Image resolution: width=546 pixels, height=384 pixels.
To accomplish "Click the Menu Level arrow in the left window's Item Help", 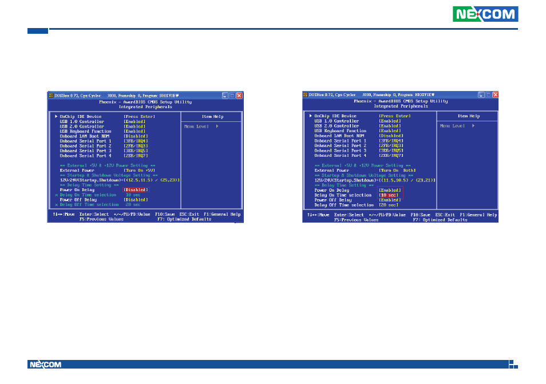I will coord(217,126).
